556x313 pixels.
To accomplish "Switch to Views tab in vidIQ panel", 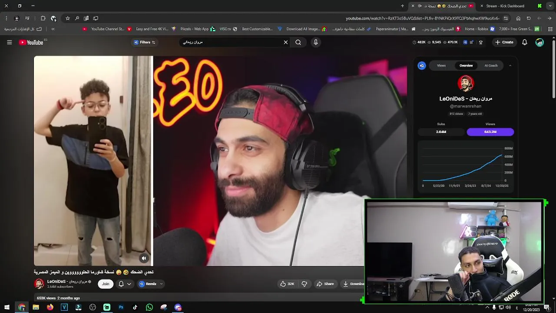I will (x=441, y=66).
